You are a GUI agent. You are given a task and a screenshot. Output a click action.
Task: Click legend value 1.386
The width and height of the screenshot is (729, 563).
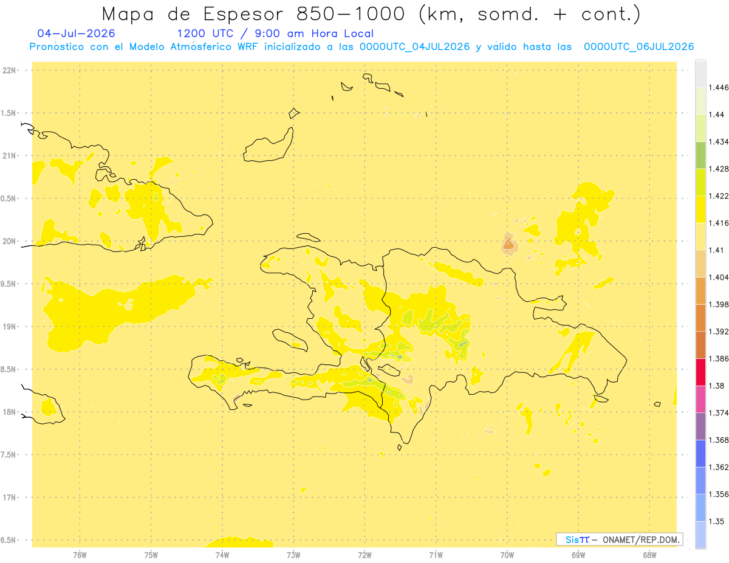720,359
